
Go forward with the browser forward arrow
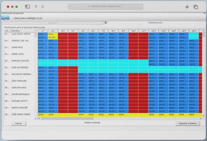click(x=43, y=7)
